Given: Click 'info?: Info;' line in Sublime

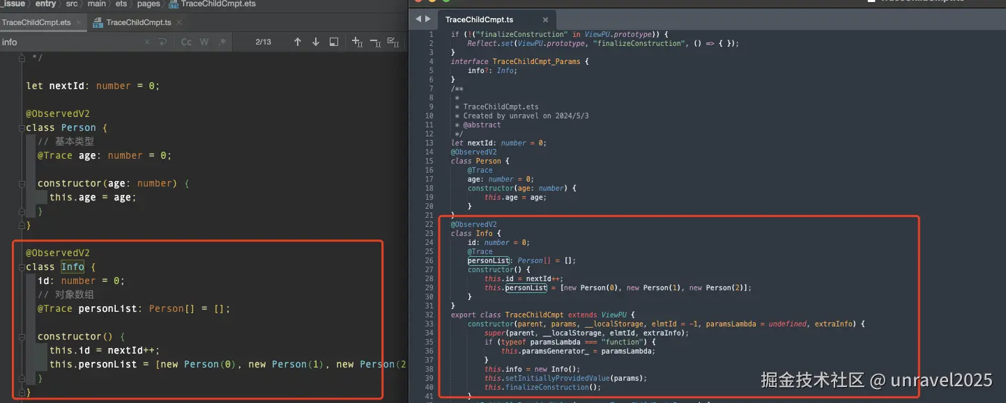Looking at the screenshot, I should (493, 71).
